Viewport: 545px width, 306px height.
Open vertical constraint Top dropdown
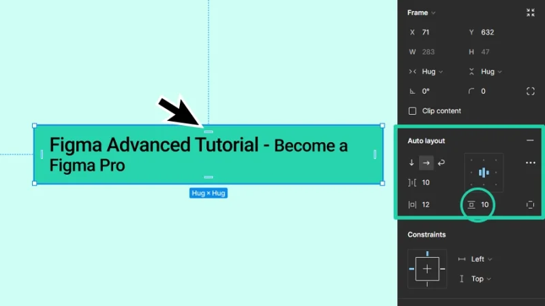click(481, 279)
